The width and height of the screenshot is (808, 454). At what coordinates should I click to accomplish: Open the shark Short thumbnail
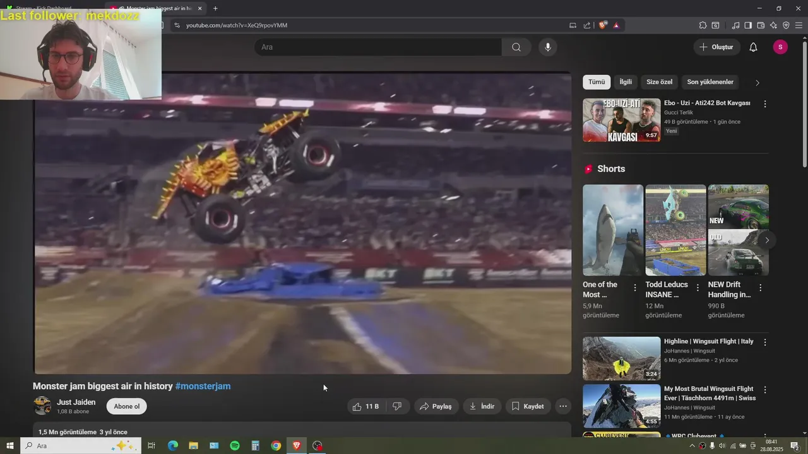pos(613,230)
